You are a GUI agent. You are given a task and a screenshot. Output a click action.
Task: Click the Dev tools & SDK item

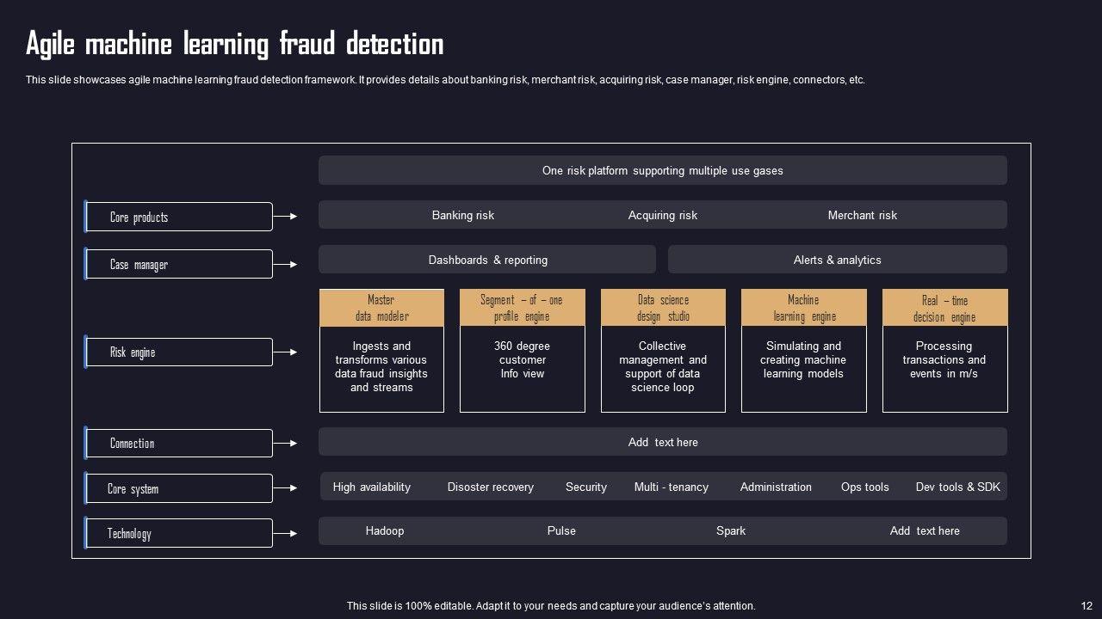click(x=957, y=487)
